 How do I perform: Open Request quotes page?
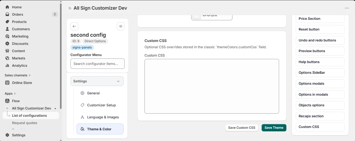25,123
